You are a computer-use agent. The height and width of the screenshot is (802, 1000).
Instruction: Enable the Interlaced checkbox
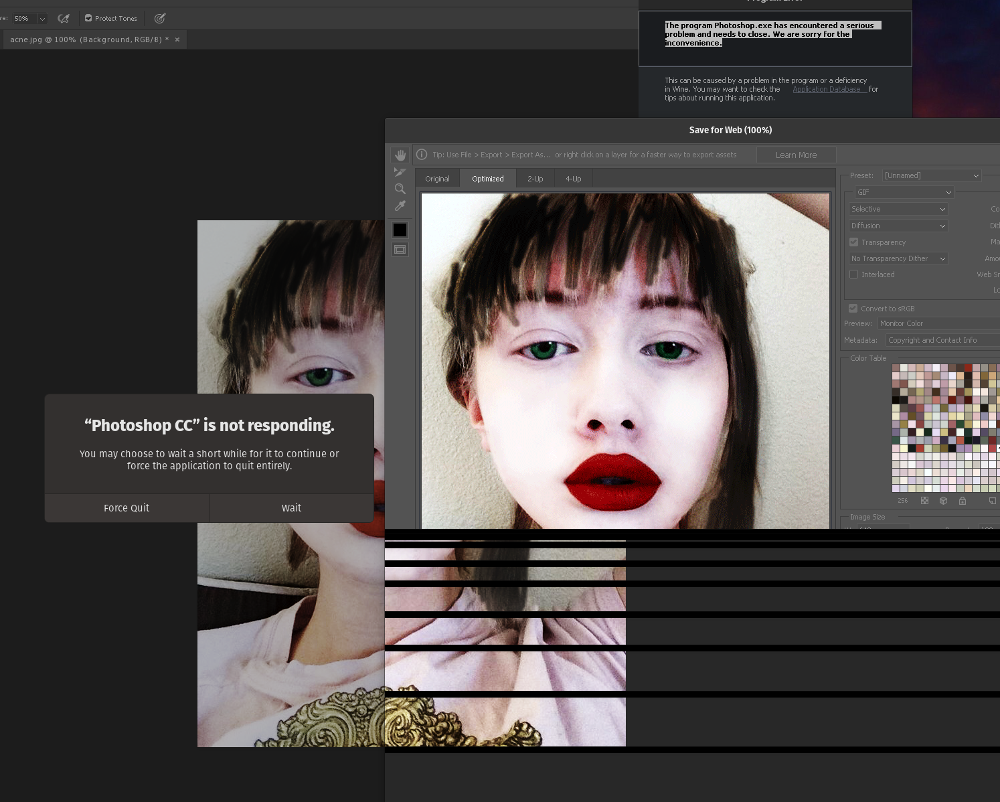pos(853,274)
